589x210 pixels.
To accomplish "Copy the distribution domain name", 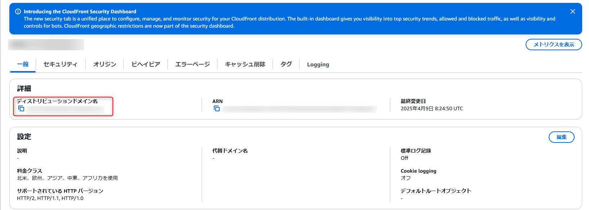I will click(21, 108).
